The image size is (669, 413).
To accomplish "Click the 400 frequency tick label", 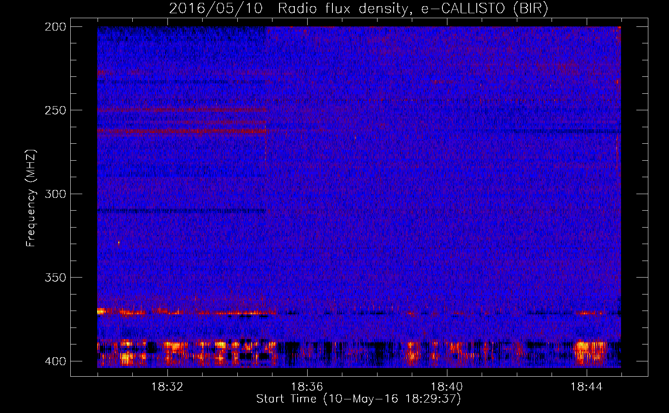I will point(55,361).
